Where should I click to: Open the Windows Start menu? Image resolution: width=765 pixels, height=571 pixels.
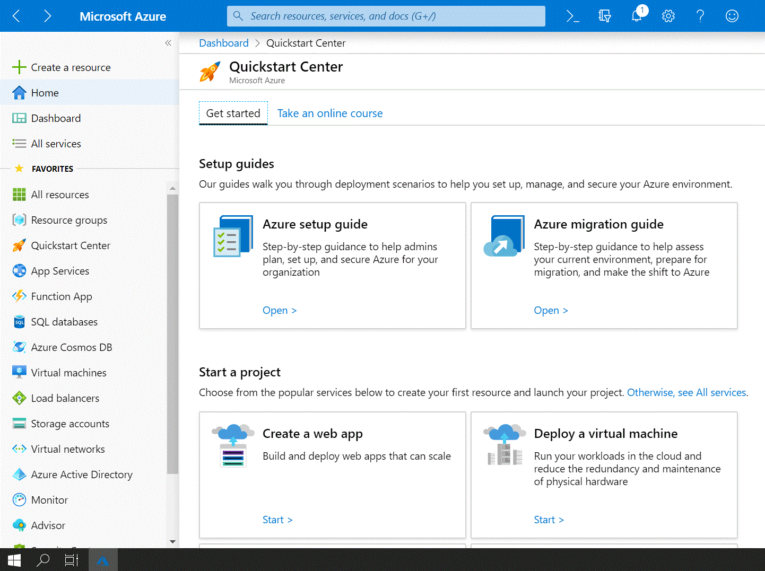tap(14, 560)
